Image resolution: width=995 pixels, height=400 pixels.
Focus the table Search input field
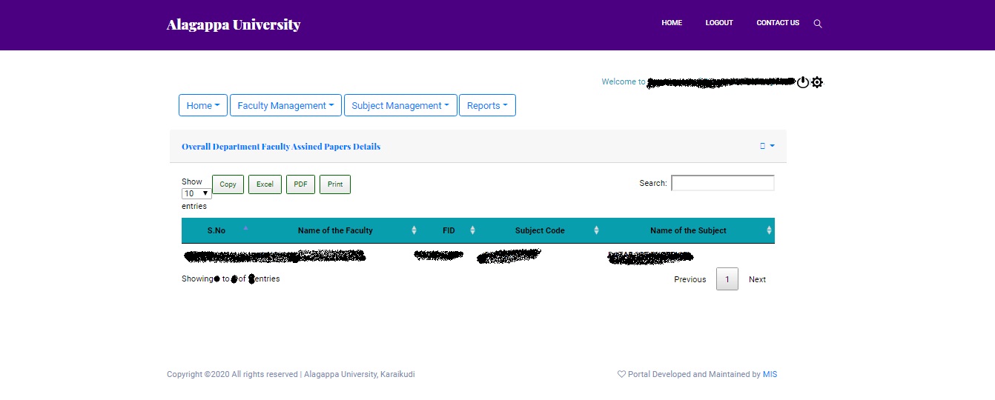pyautogui.click(x=723, y=183)
